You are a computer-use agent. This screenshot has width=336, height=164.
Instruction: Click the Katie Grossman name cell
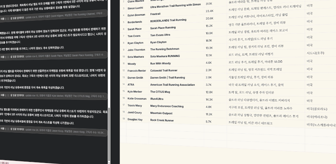coord(137,99)
